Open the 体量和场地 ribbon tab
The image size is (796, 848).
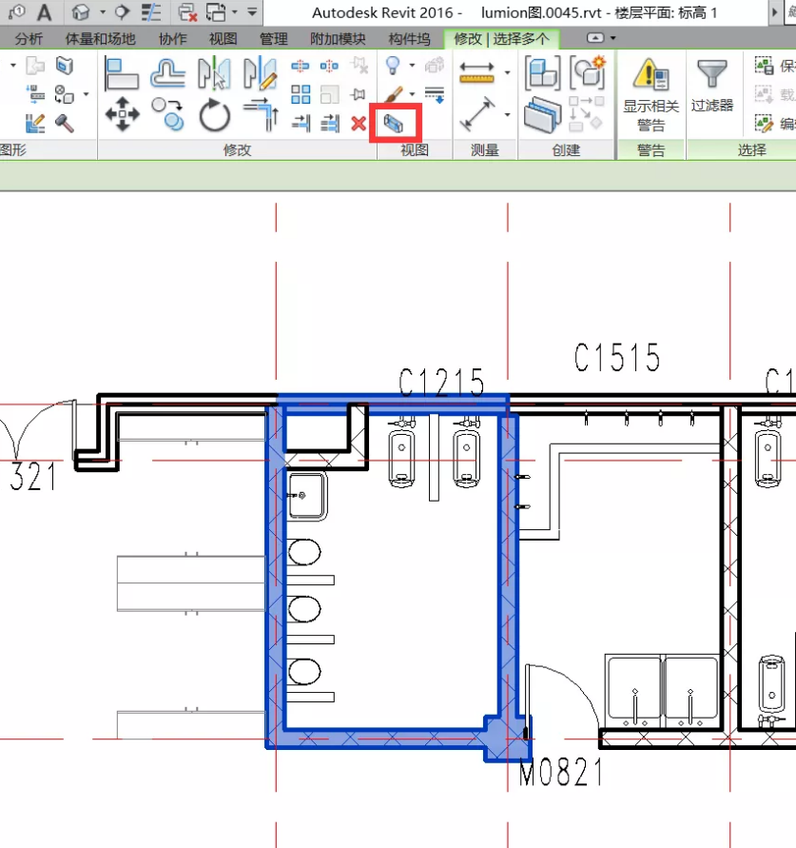click(x=100, y=38)
